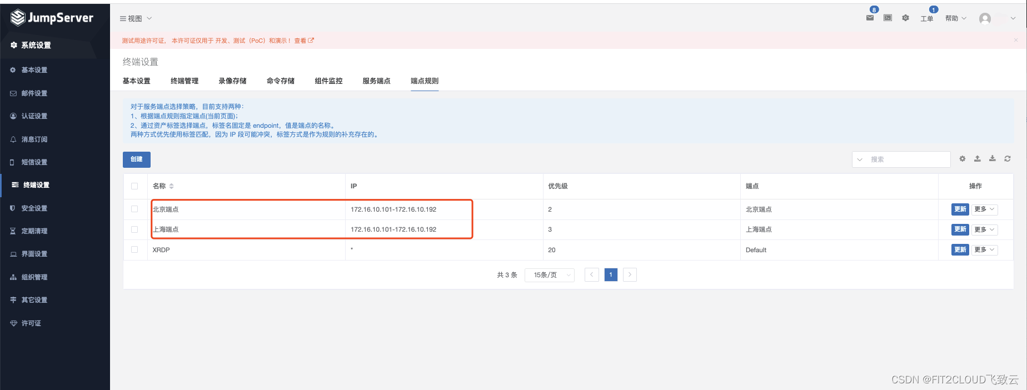Click 更新 for the 北京端点 row
The height and width of the screenshot is (390, 1027).
coord(960,209)
